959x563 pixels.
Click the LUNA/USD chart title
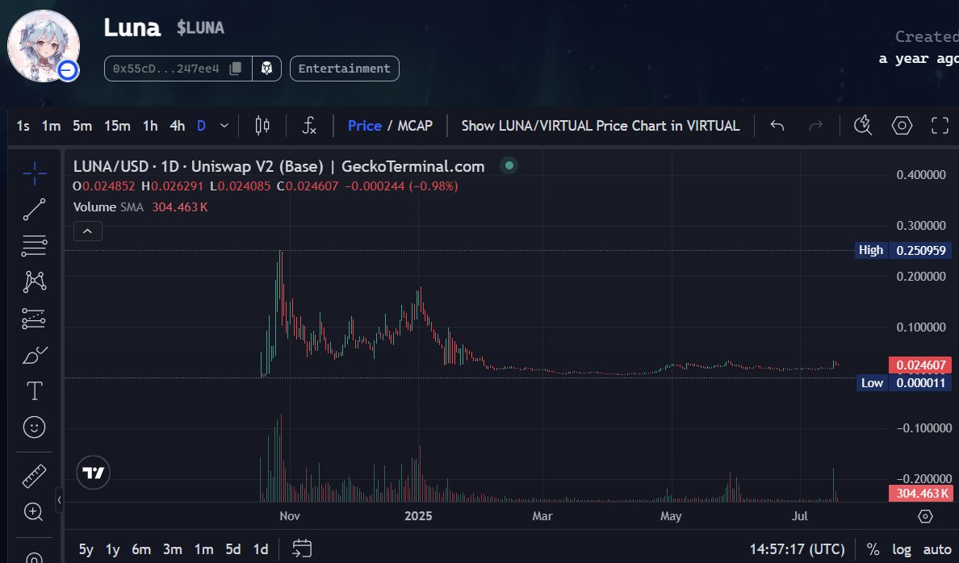pyautogui.click(x=278, y=166)
